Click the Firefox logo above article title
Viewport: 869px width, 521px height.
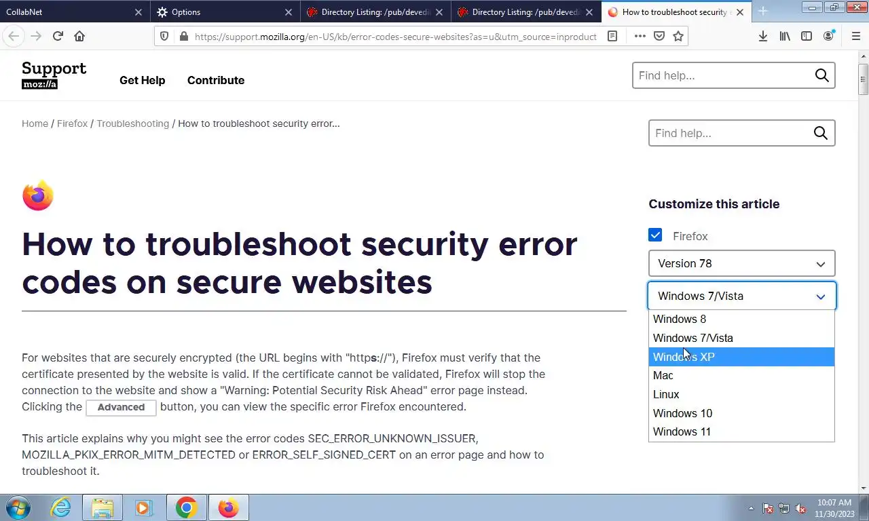pos(37,196)
